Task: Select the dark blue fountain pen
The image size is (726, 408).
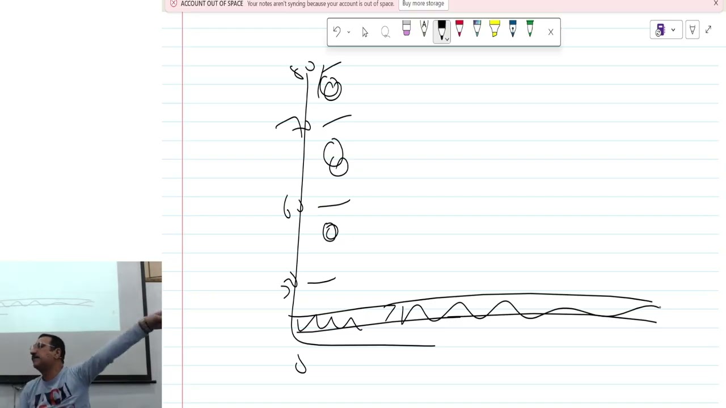Action: pyautogui.click(x=513, y=29)
